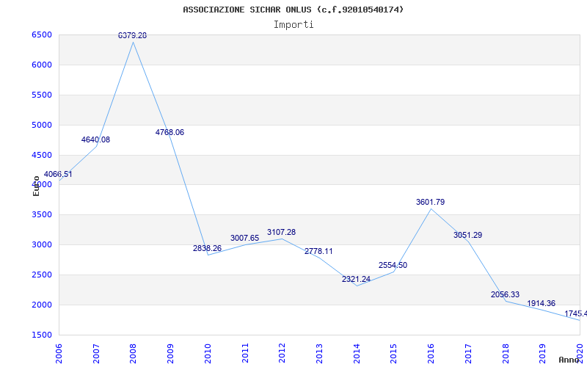Screen dimensions: 587x367
Task: Select the 3601.79 data label
Action: [430, 203]
